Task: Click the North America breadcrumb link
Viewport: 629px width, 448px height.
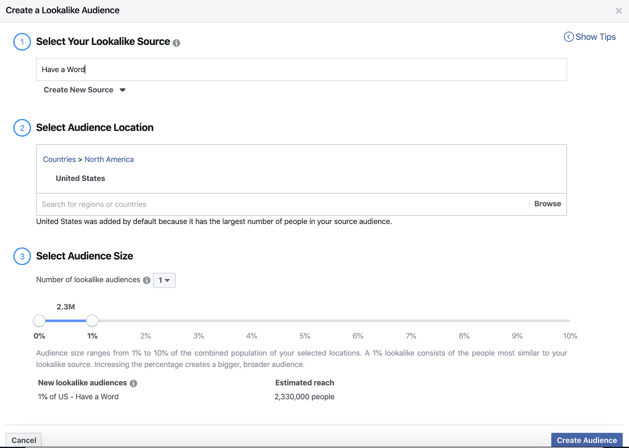Action: coord(109,159)
